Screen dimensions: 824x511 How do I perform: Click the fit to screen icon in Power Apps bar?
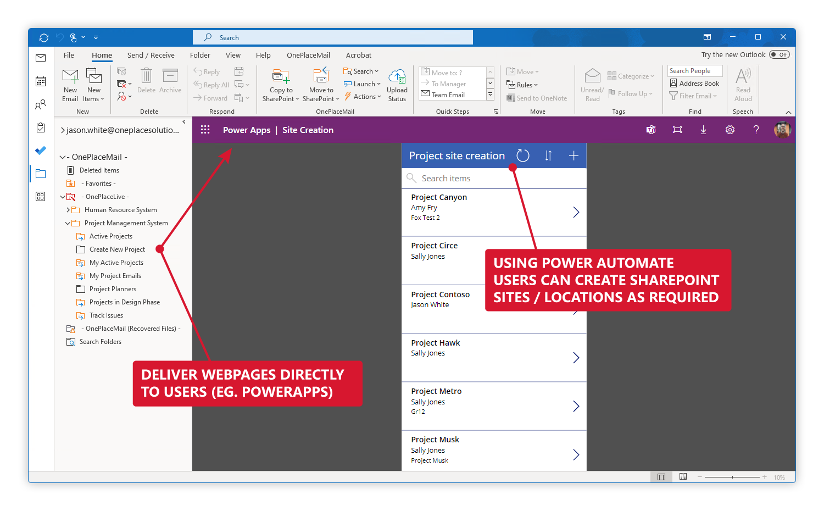677,130
